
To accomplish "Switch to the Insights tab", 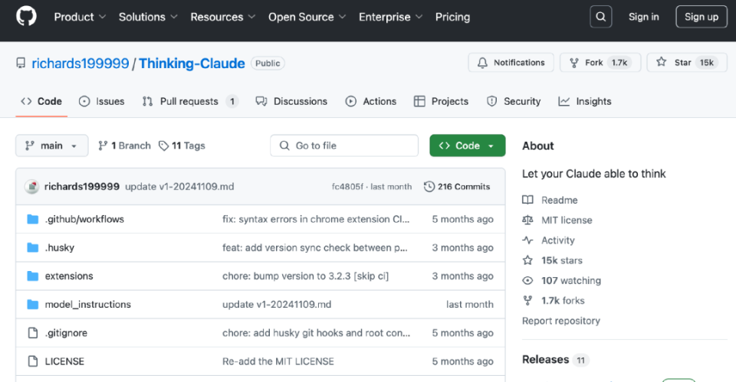I will [x=585, y=101].
